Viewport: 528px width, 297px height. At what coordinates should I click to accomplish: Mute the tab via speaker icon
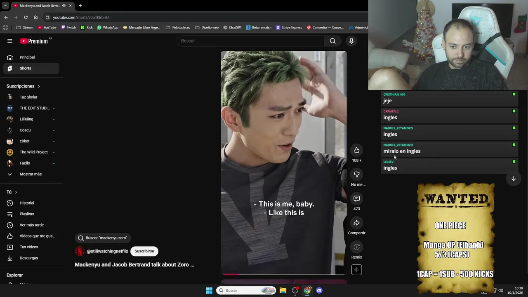pyautogui.click(x=64, y=6)
